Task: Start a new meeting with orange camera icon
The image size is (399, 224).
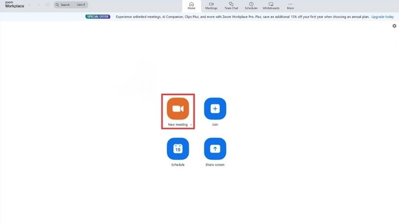Action: click(x=178, y=109)
